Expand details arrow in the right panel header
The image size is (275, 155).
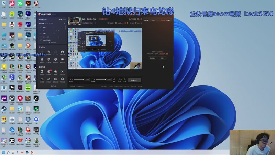coord(170,20)
